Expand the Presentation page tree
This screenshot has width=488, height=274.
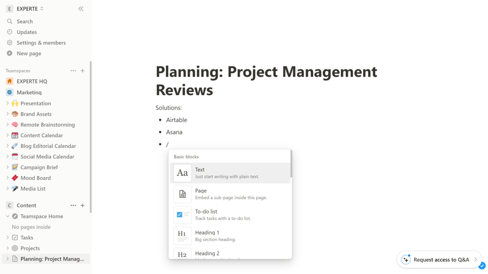[x=7, y=103]
